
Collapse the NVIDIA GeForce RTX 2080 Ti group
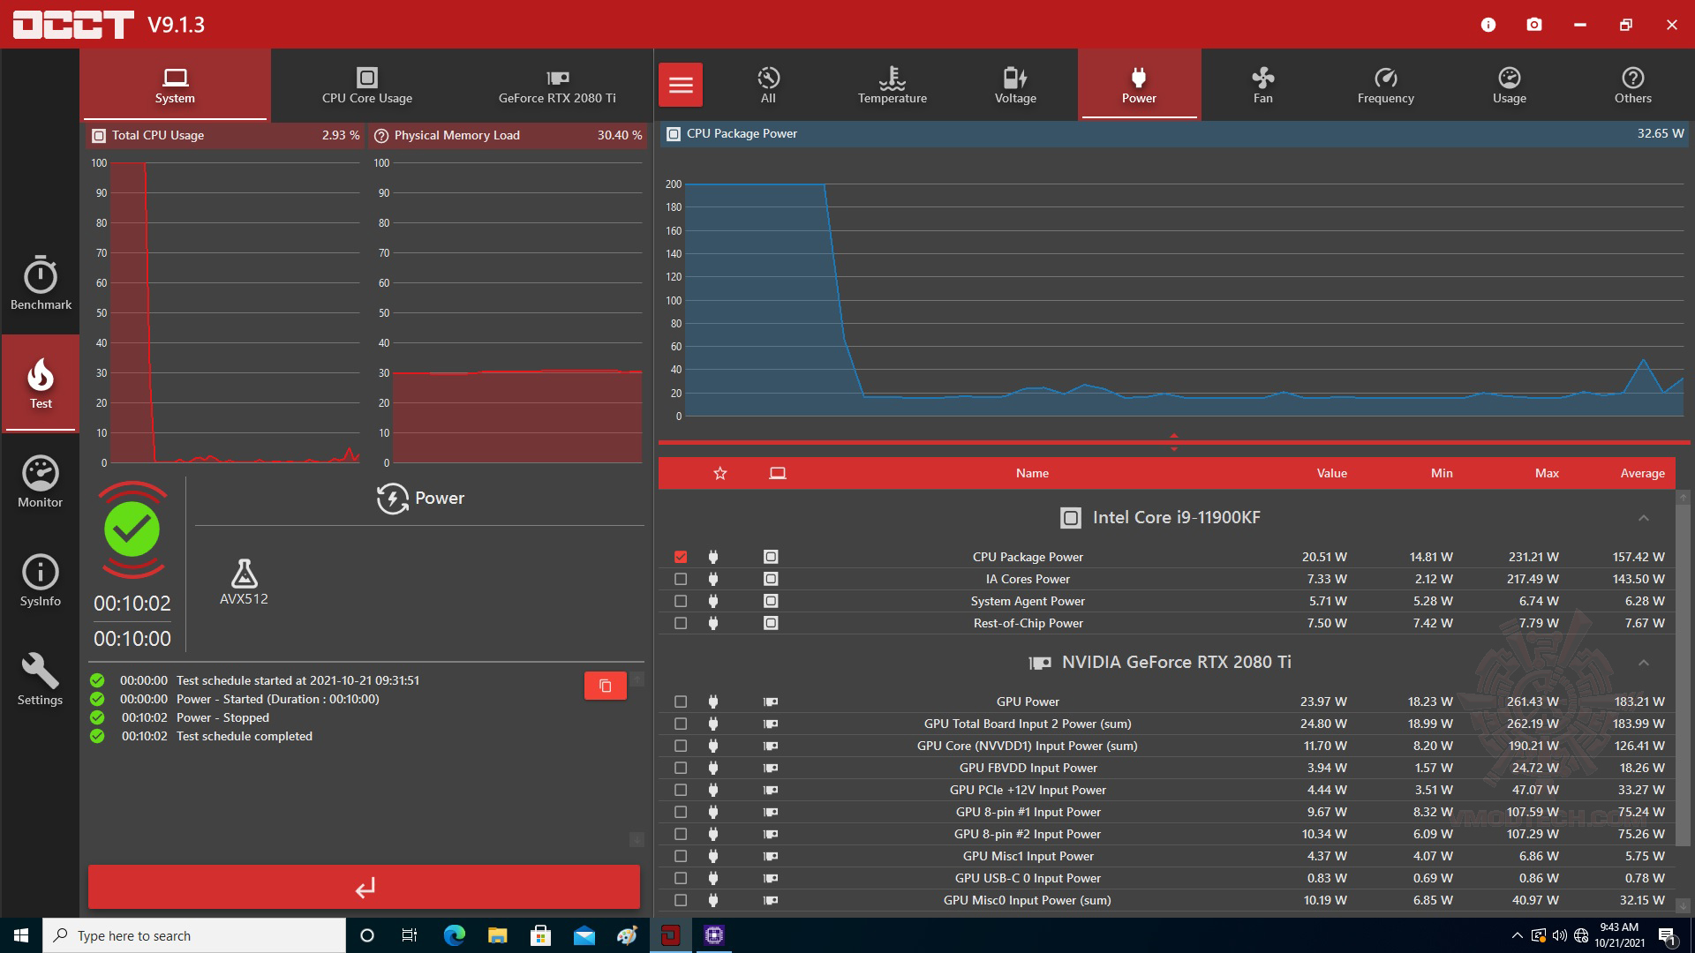(x=1643, y=663)
